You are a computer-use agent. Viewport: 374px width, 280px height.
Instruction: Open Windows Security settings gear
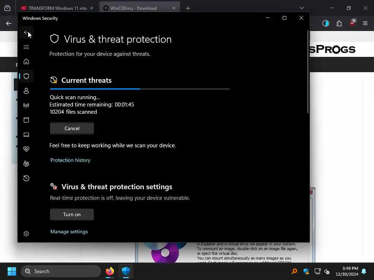coord(26,234)
